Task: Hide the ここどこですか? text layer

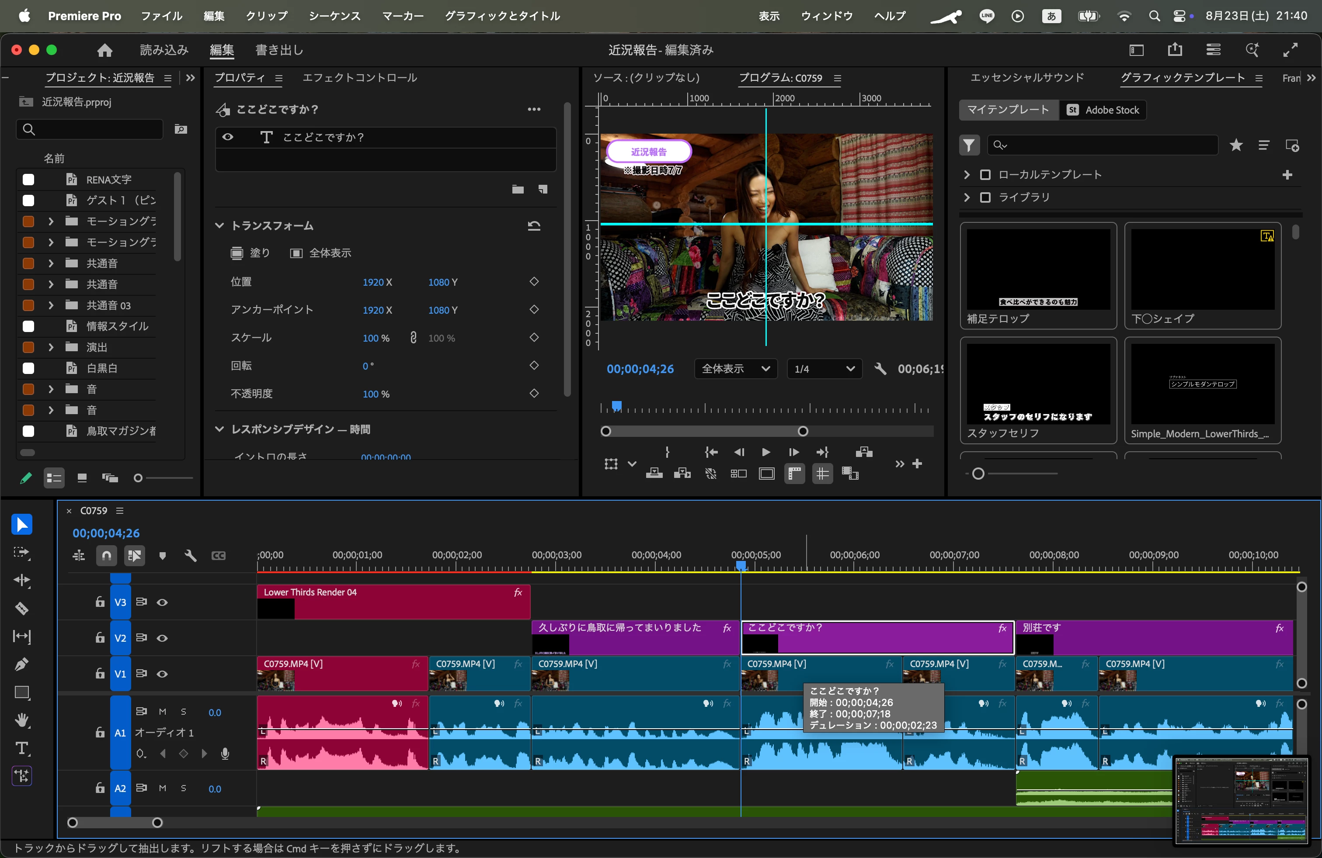Action: pyautogui.click(x=228, y=137)
